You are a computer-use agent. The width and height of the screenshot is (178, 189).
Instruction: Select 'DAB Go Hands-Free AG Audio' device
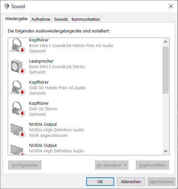pyautogui.click(x=57, y=88)
